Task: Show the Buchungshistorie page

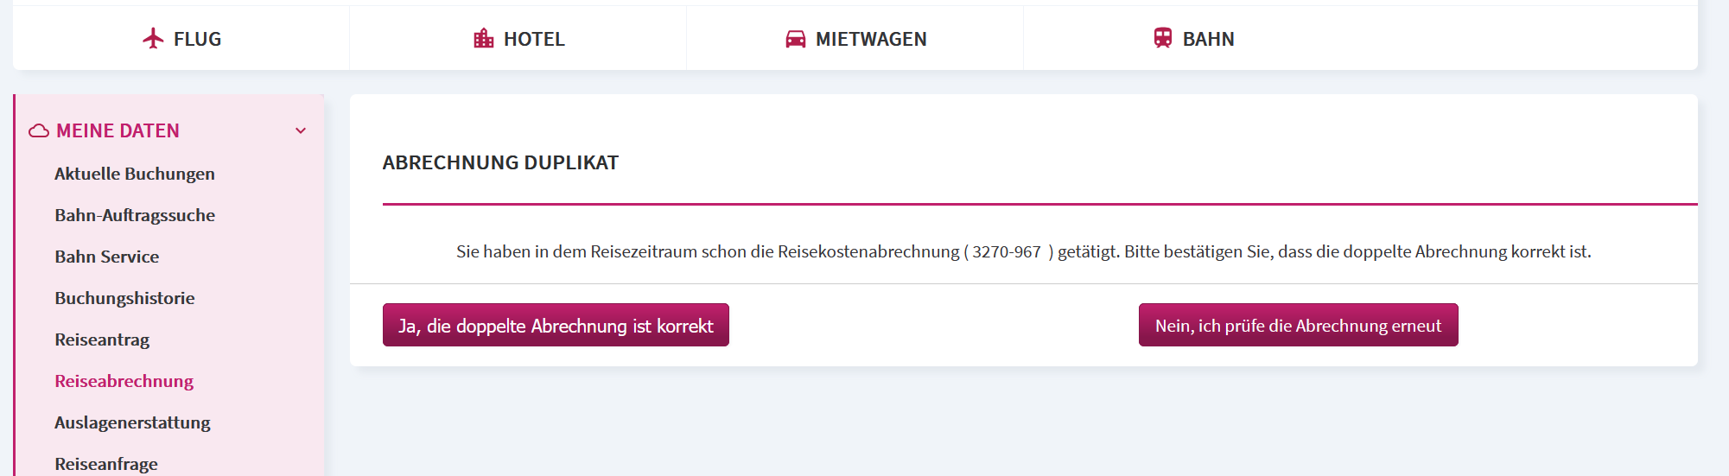Action: (x=124, y=298)
